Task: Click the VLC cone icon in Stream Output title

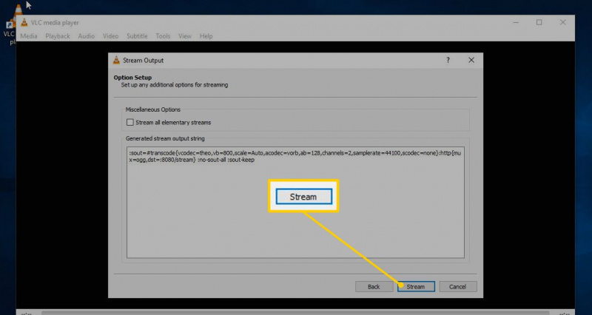Action: point(116,61)
